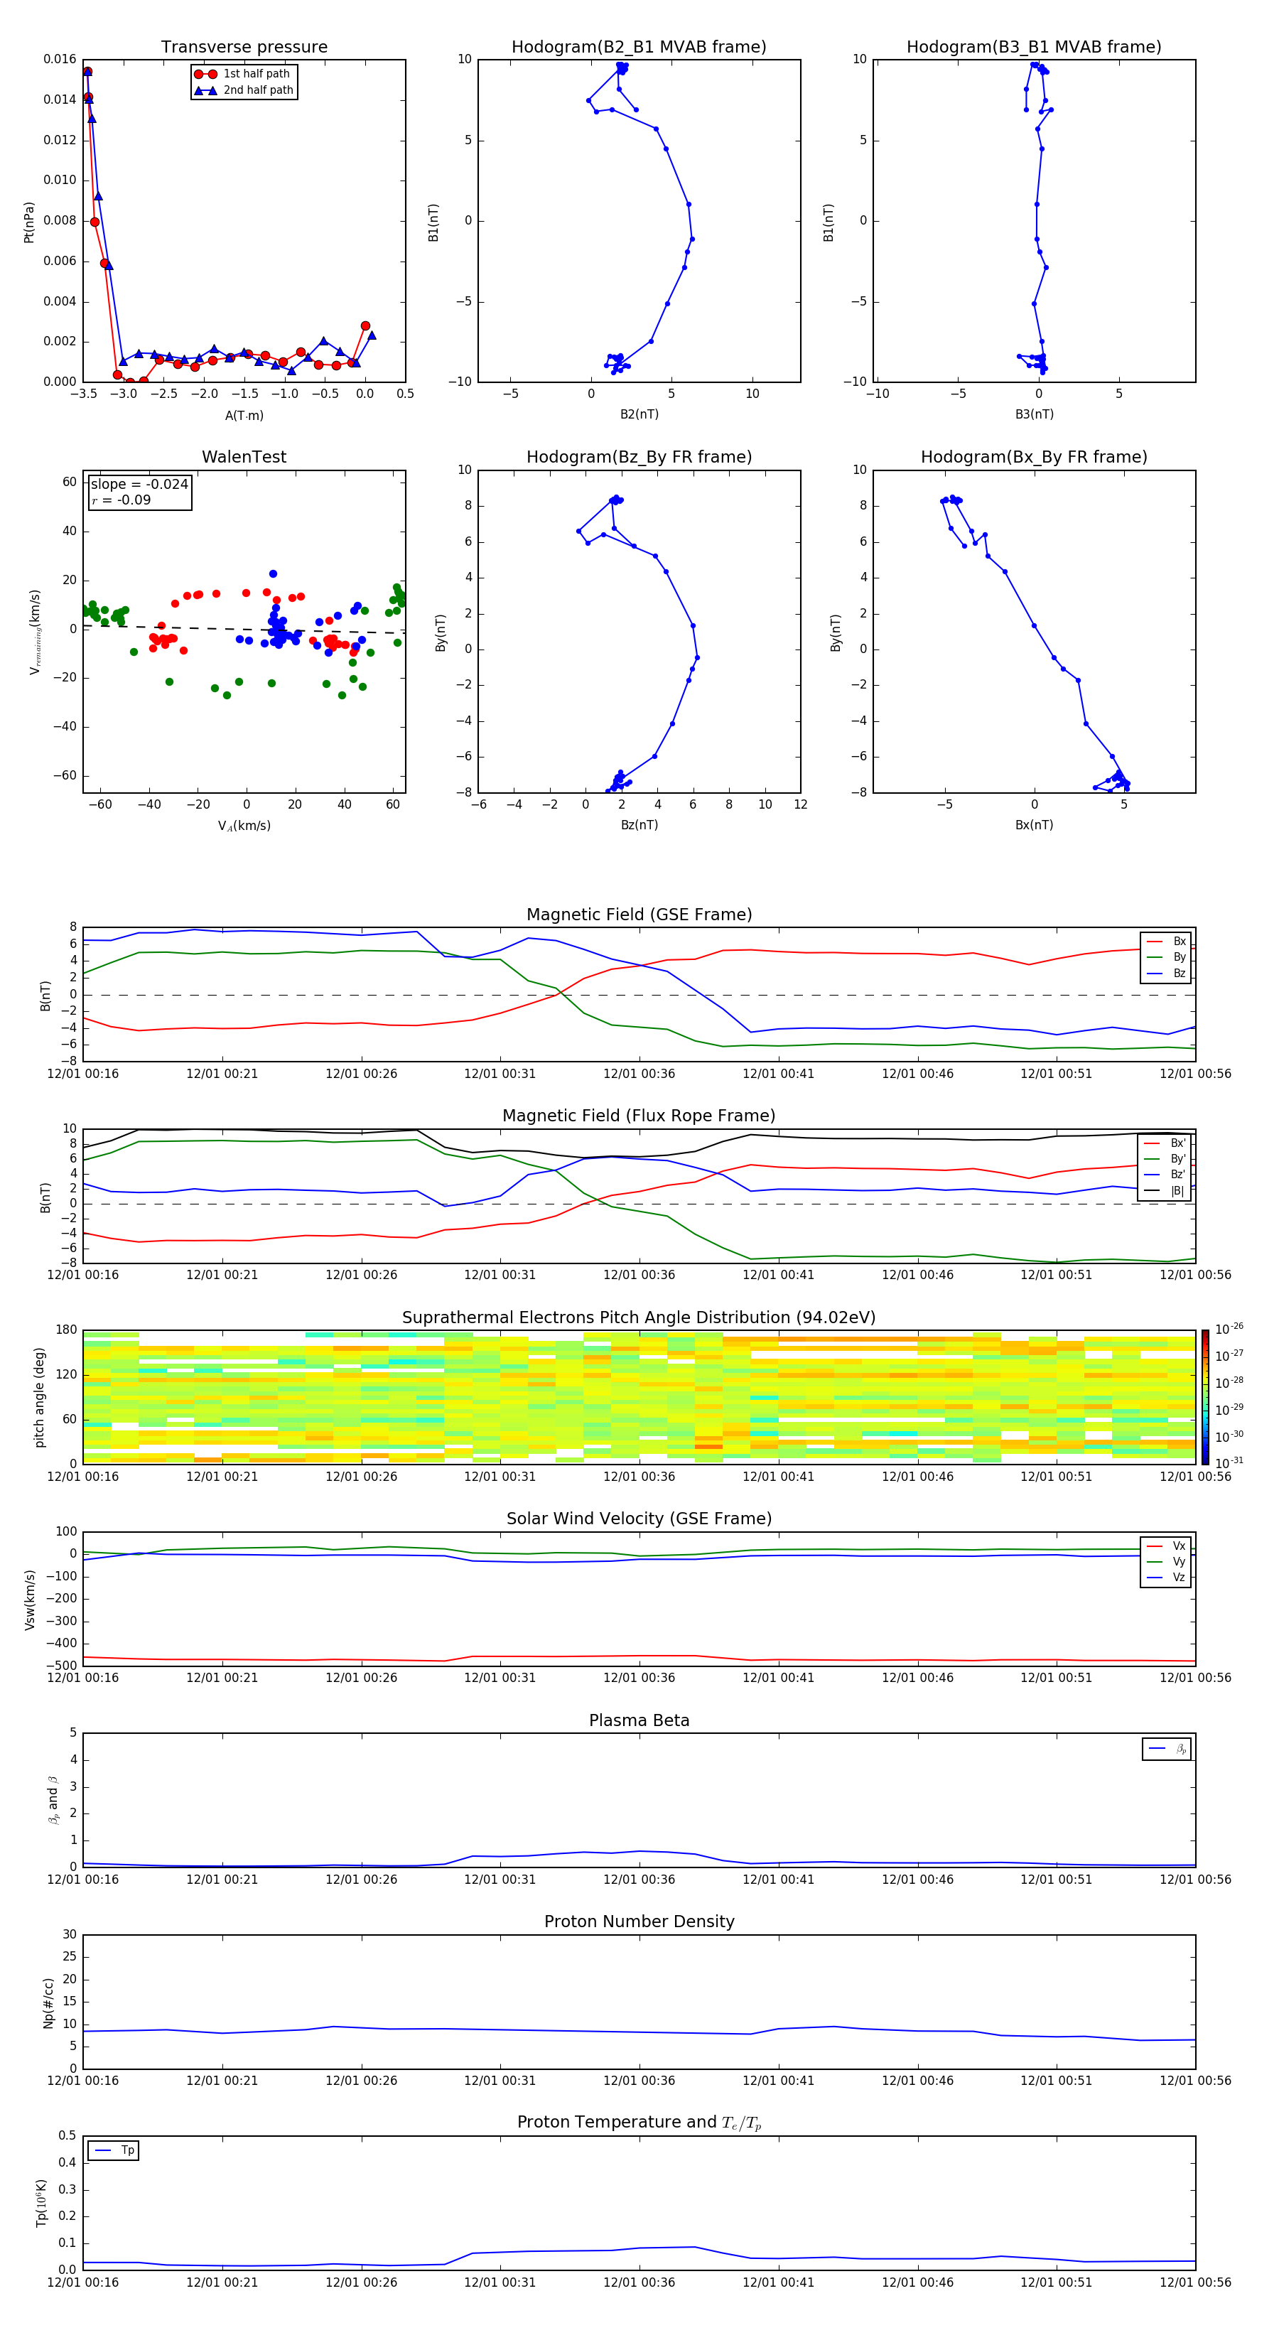Click the 'slope = -0.024' annotation
This screenshot has width=1279, height=2345.
point(139,485)
